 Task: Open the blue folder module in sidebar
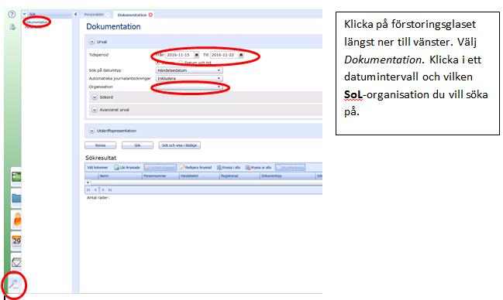tap(16, 199)
